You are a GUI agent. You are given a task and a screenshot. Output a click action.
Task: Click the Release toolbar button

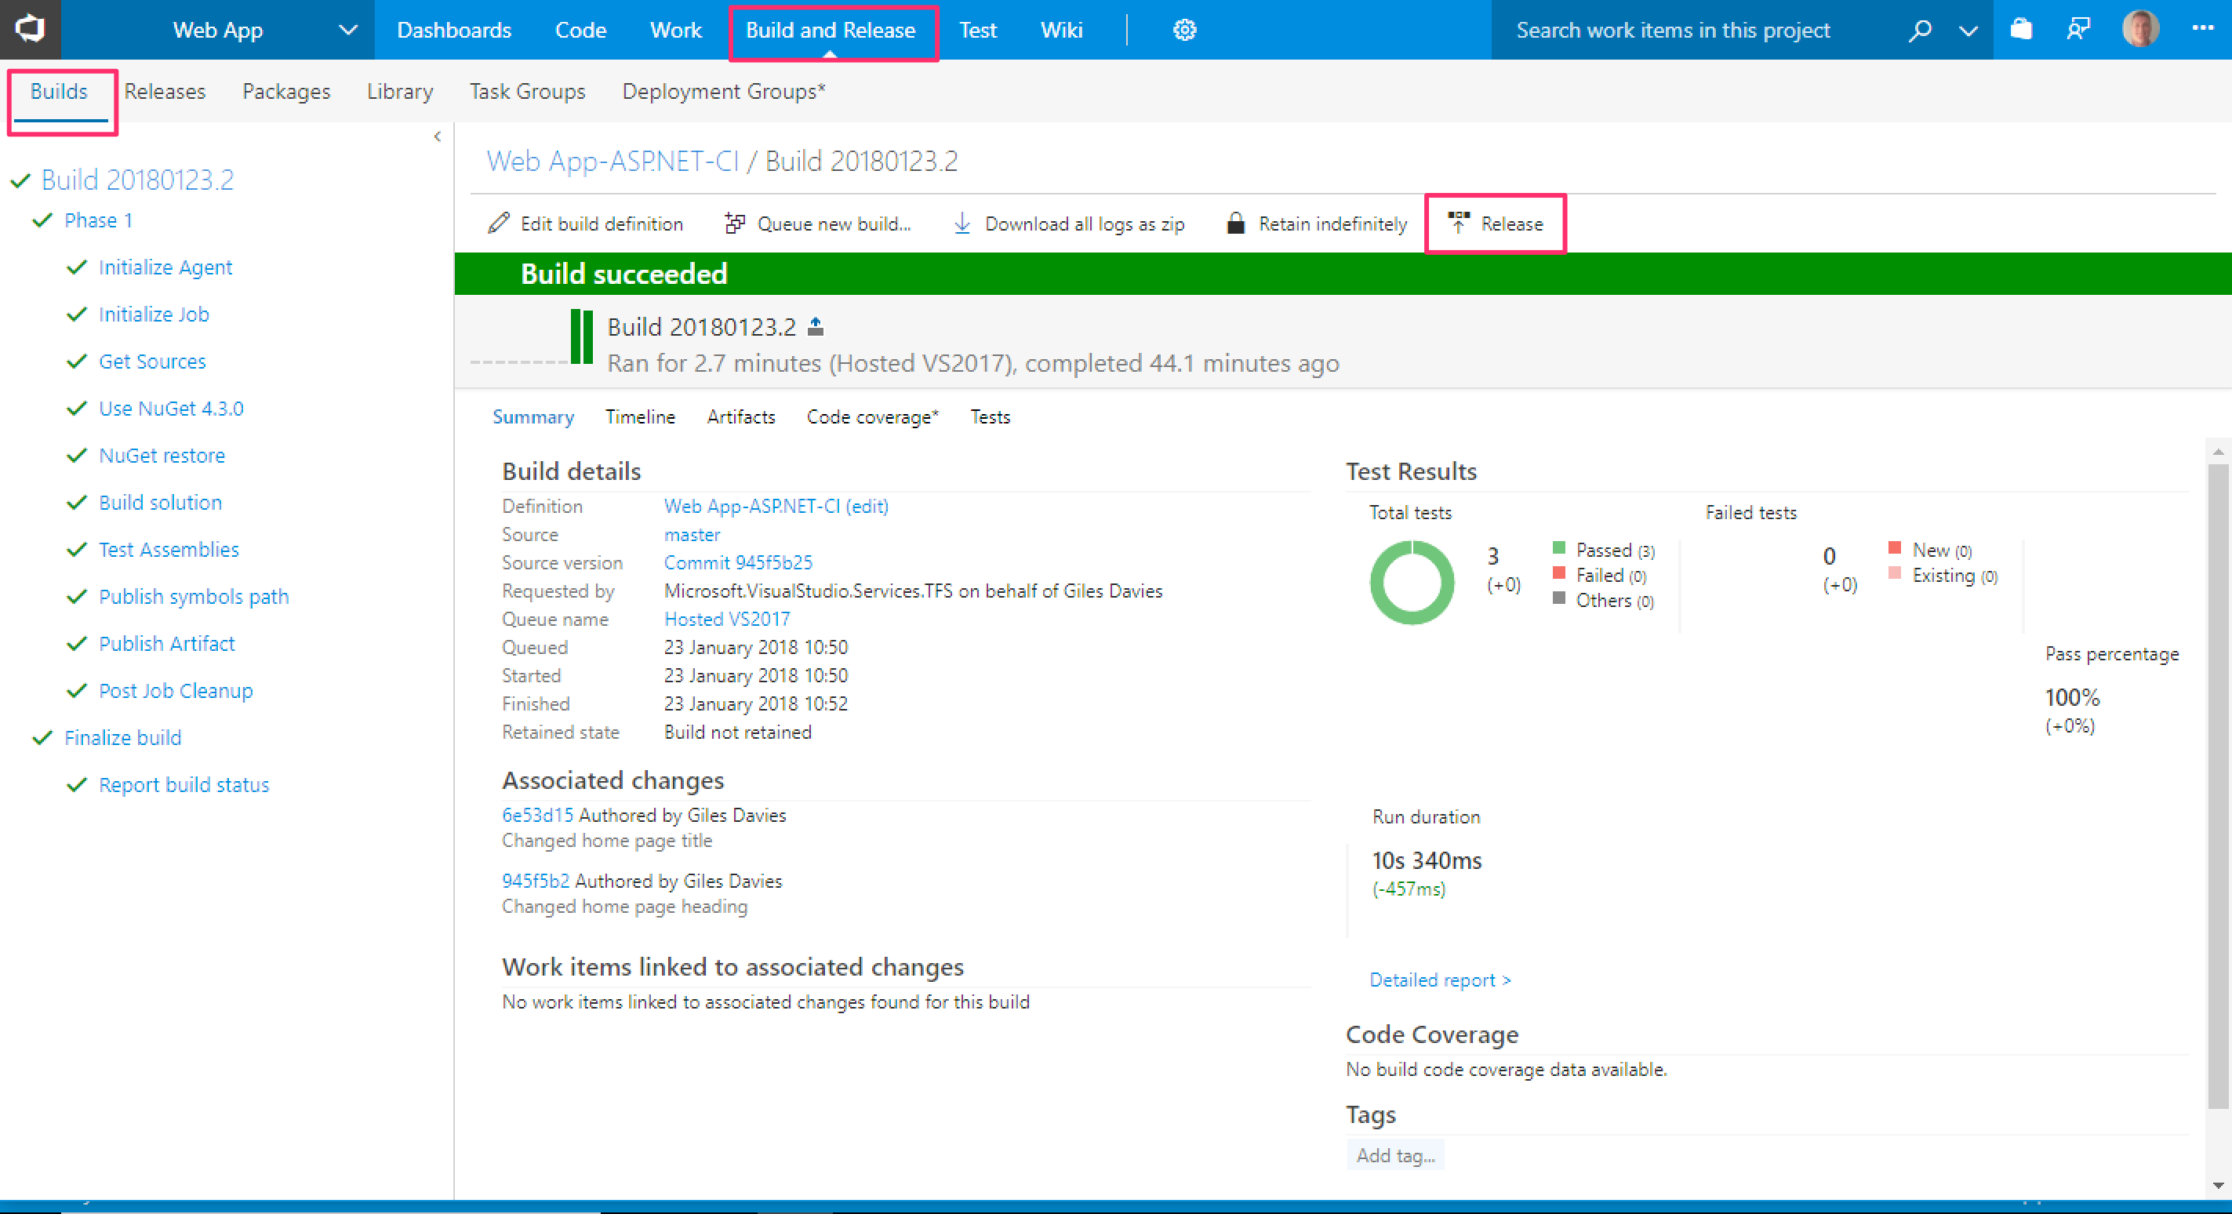tap(1496, 224)
